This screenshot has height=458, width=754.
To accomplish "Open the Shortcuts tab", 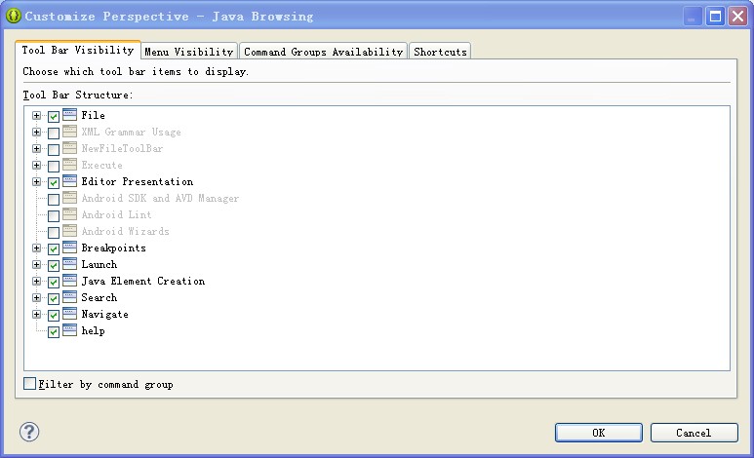I will 440,52.
